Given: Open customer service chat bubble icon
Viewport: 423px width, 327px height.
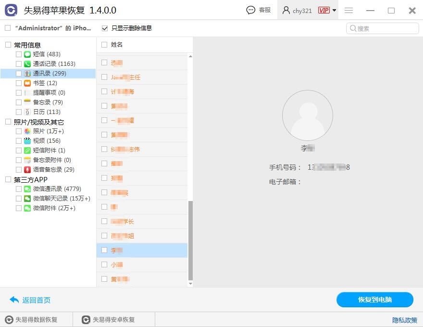Looking at the screenshot, I should 250,10.
